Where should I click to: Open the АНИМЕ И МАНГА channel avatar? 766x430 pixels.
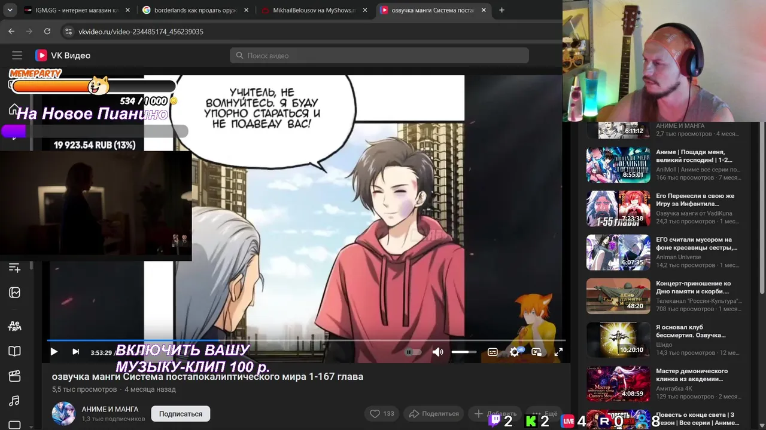[x=63, y=414]
